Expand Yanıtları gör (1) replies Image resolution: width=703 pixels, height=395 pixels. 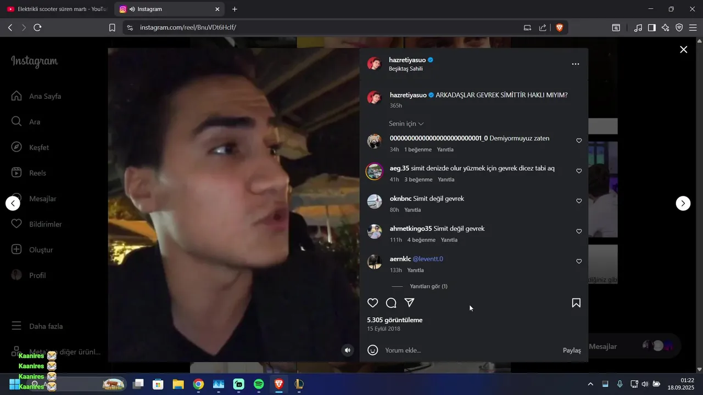pos(428,286)
